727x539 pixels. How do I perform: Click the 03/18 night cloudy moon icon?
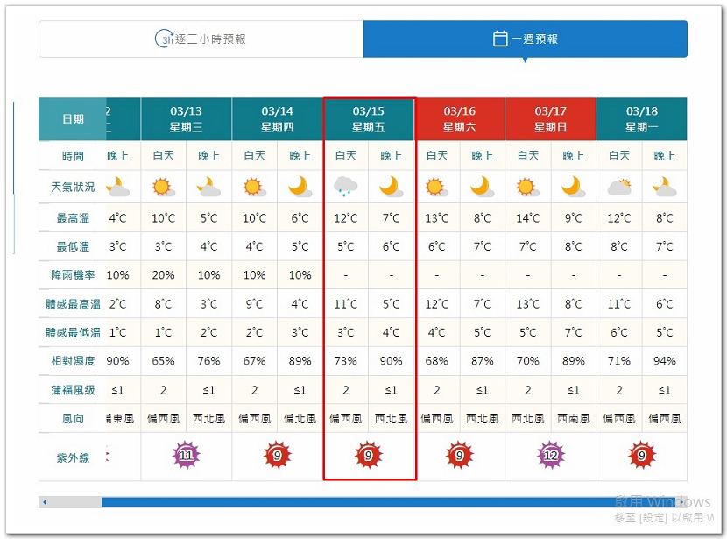pyautogui.click(x=665, y=187)
